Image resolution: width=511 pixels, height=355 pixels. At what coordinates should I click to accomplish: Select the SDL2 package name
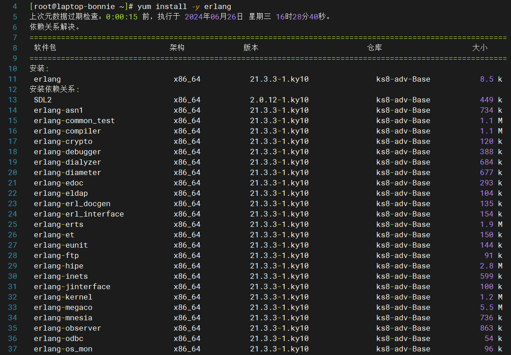pyautogui.click(x=43, y=100)
